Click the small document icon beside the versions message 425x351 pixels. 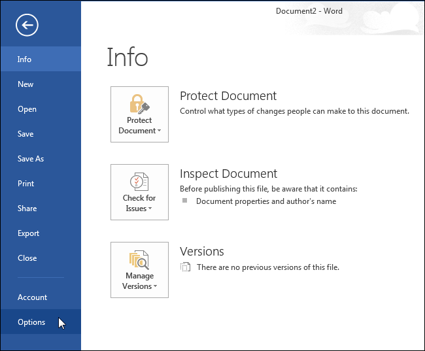[186, 267]
